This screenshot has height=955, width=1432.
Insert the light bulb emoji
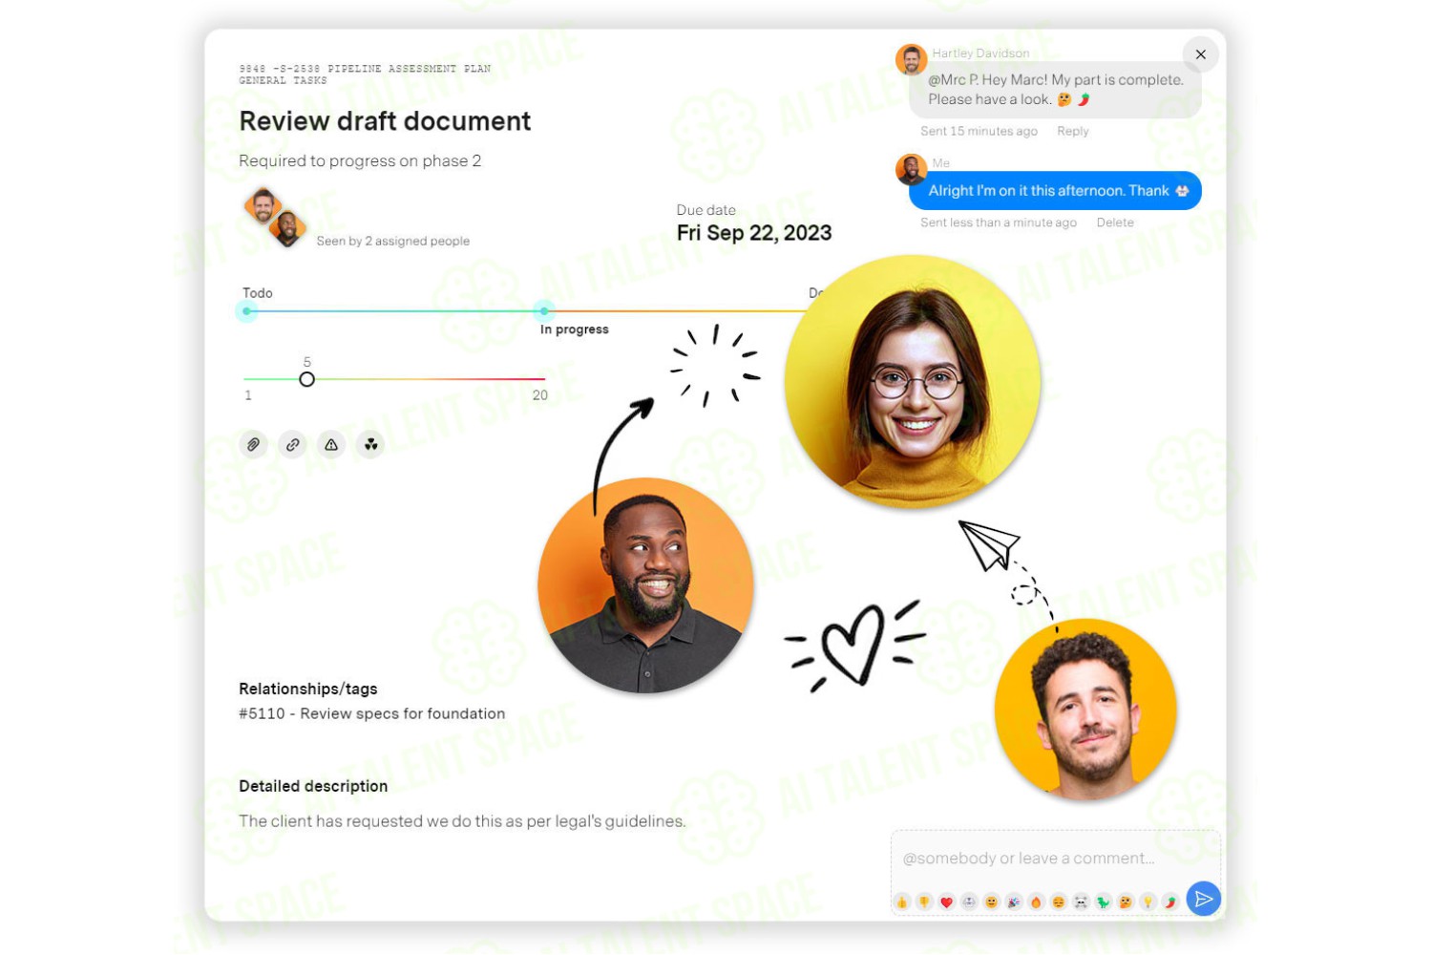coord(1148,902)
